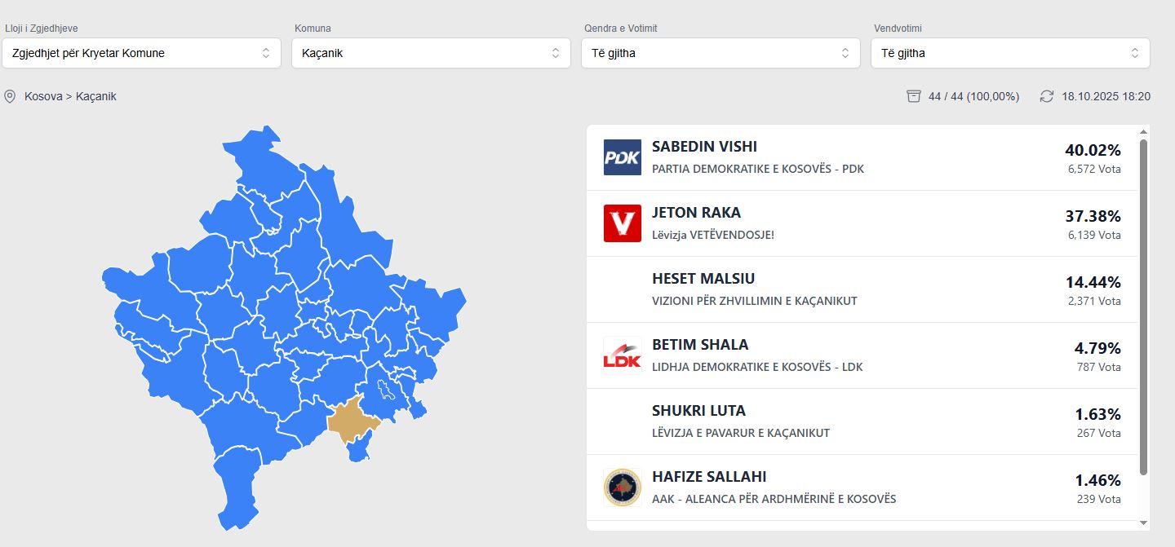Click the PDK party logo icon
1175x547 pixels.
coord(622,157)
